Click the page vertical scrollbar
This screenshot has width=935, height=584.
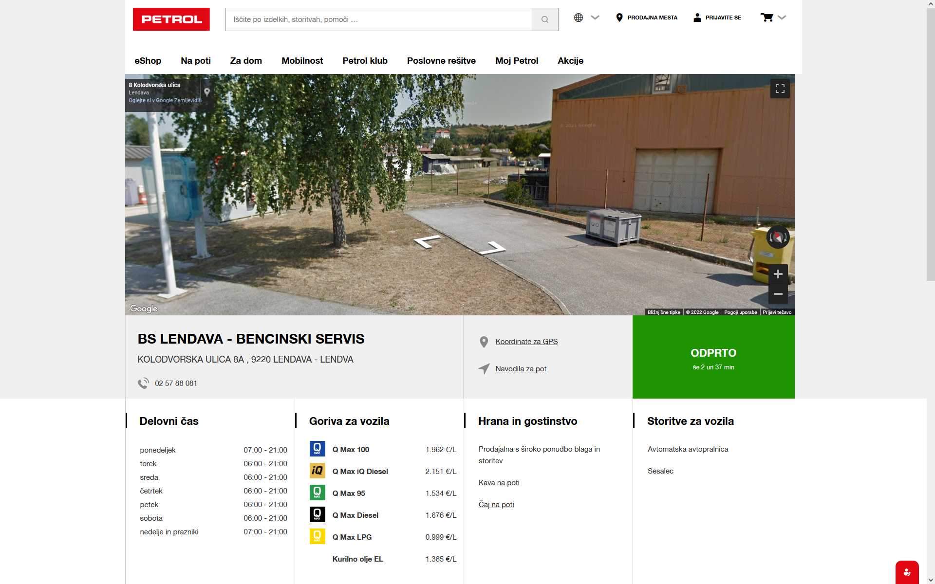[x=930, y=146]
